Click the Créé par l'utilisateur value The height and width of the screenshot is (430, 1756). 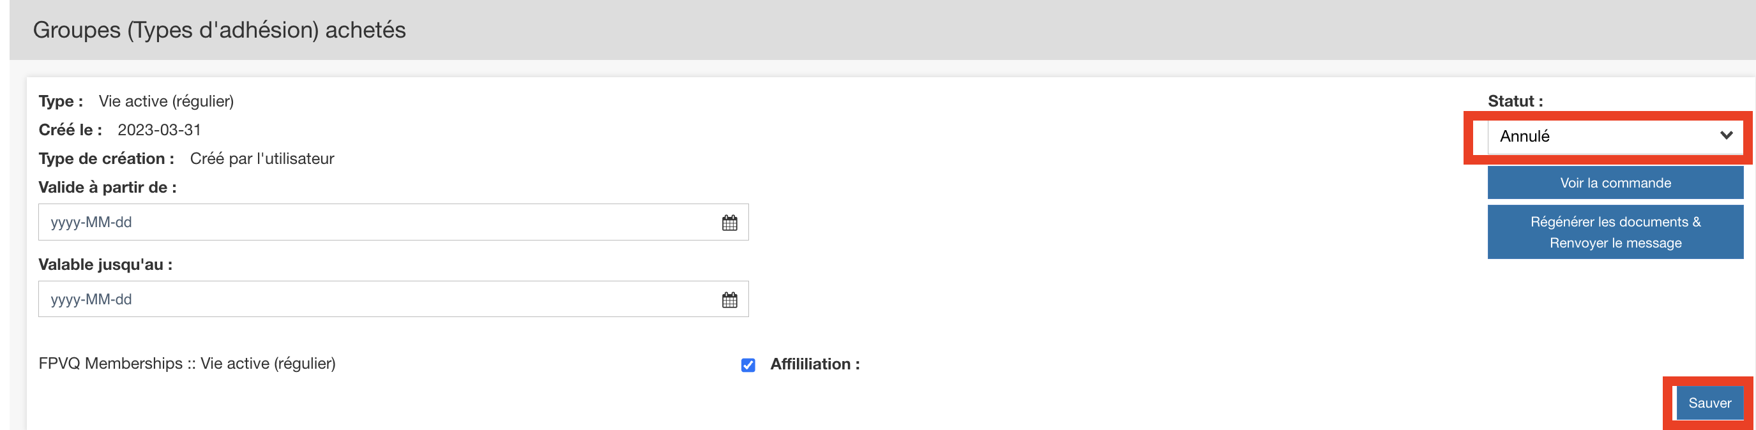click(x=262, y=159)
